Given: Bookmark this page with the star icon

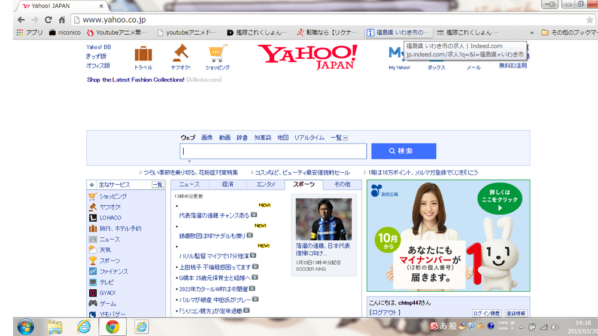Looking at the screenshot, I should click(590, 20).
